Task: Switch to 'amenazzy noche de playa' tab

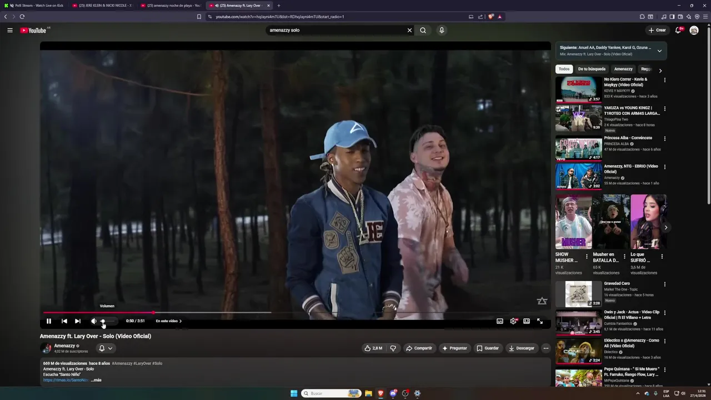Action: pos(171,6)
